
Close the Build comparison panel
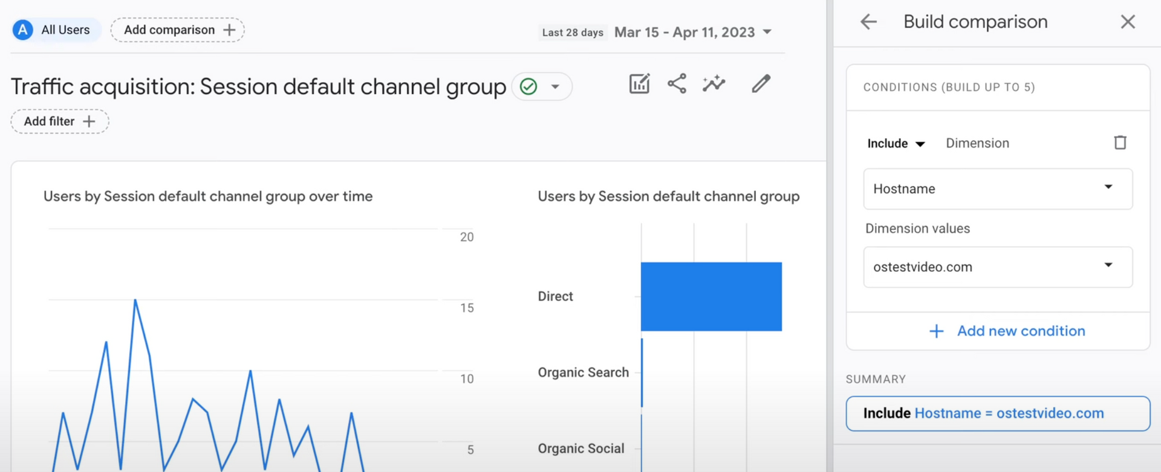pos(1127,22)
